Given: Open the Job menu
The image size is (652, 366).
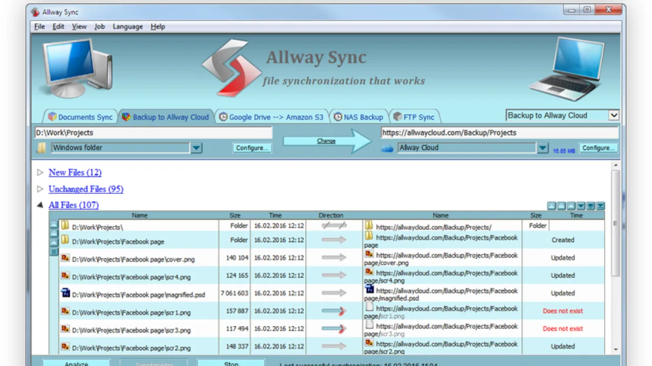Looking at the screenshot, I should [x=99, y=26].
